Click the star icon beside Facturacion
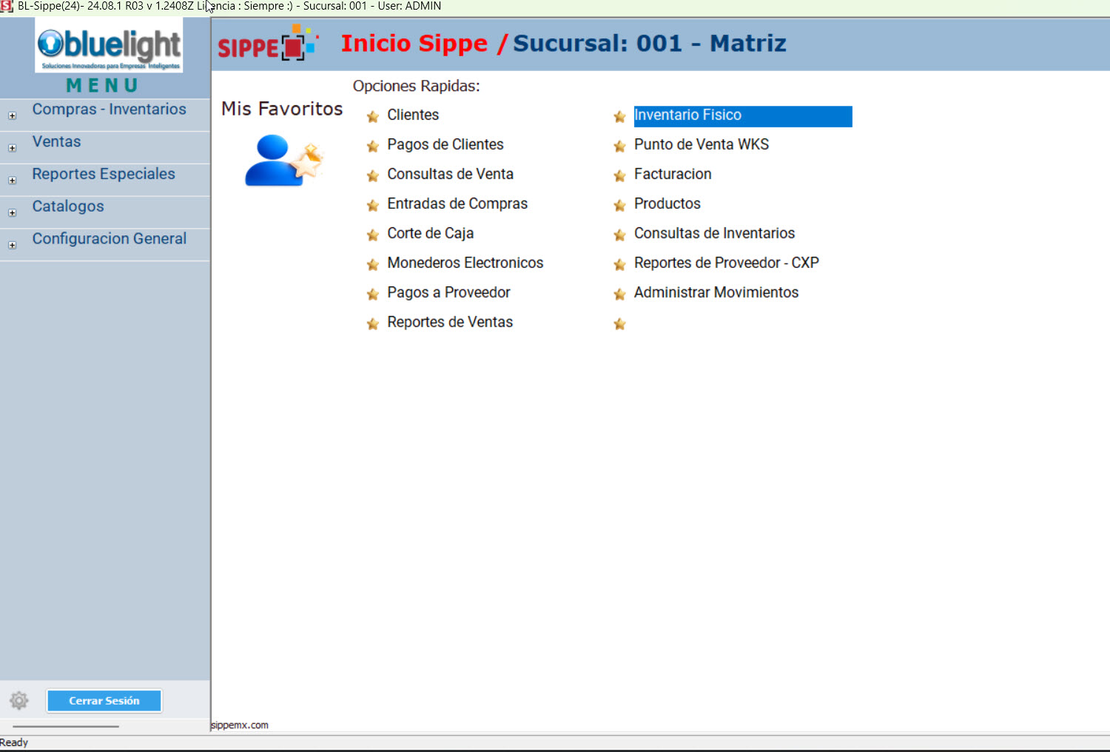Screen dimensions: 1110x752 pos(619,175)
